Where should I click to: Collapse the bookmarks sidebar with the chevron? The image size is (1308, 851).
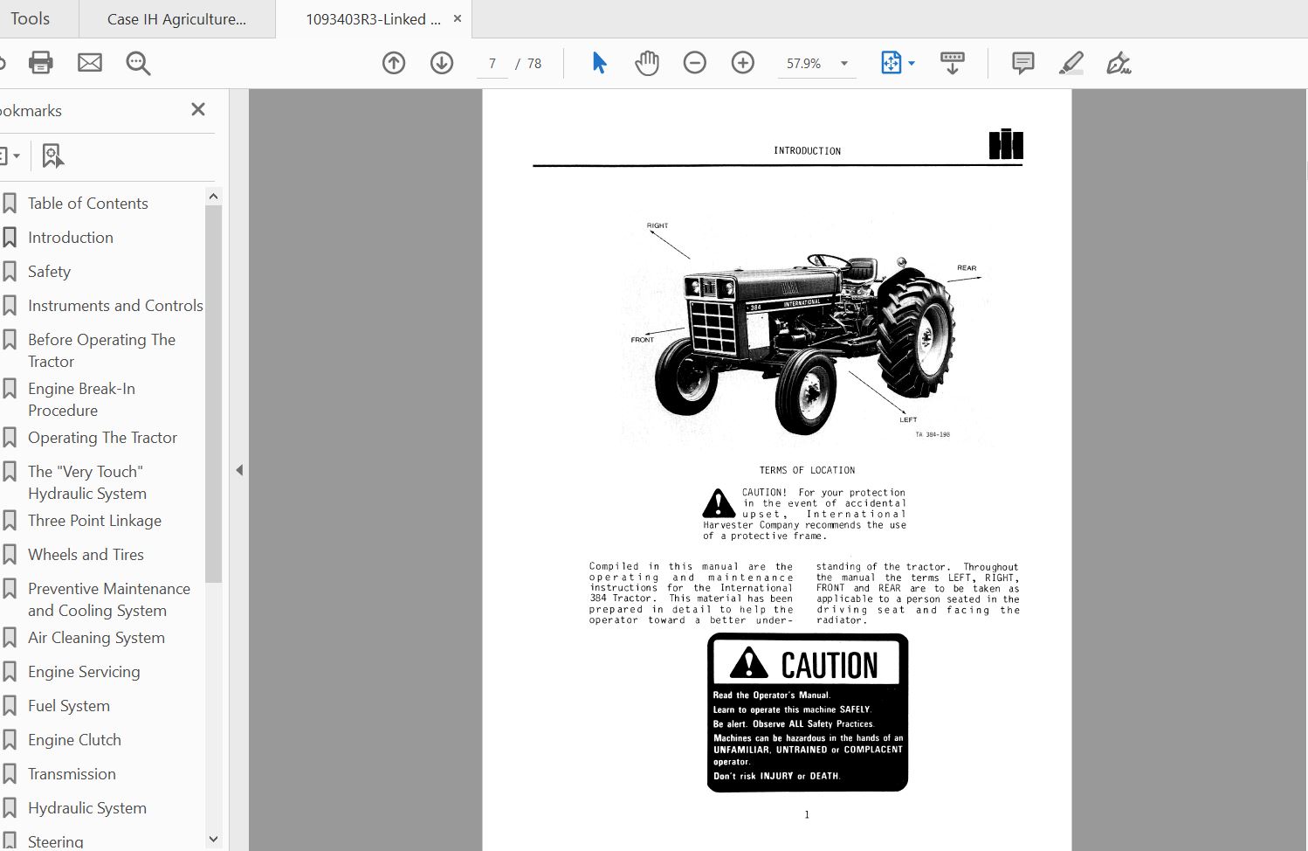(x=239, y=469)
